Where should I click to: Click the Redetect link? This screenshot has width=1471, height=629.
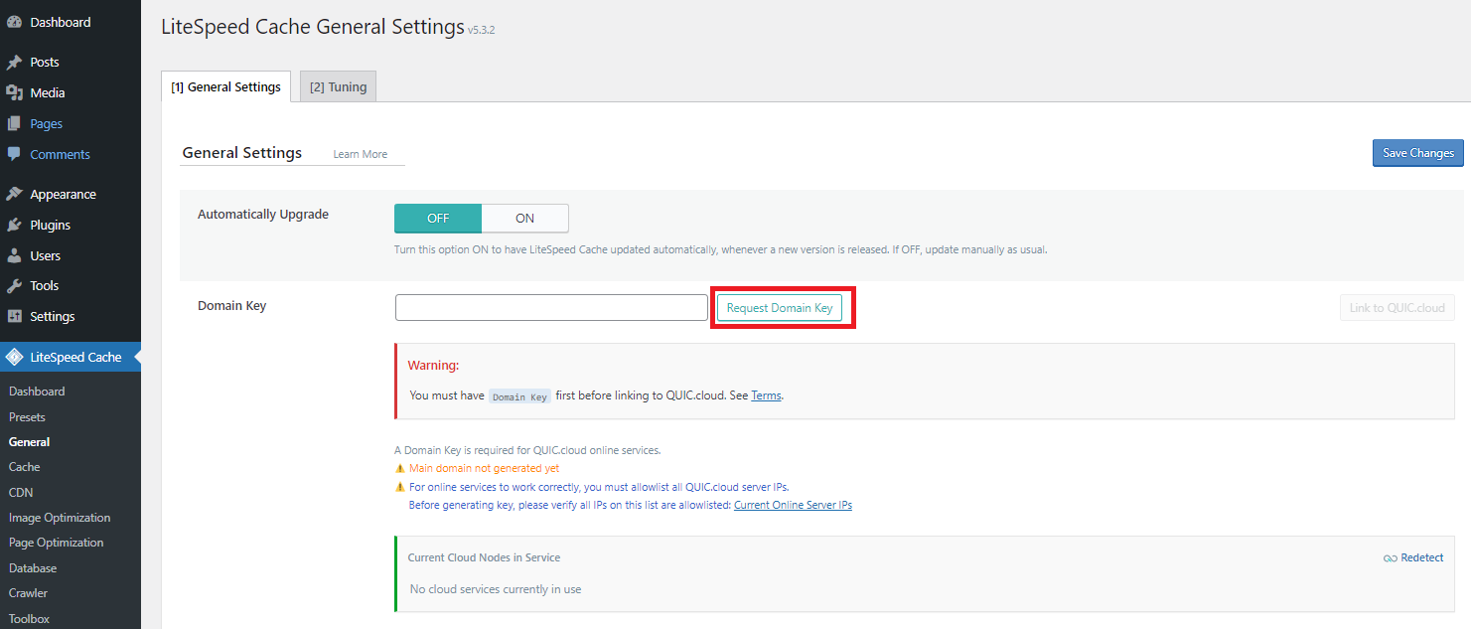click(x=1413, y=558)
